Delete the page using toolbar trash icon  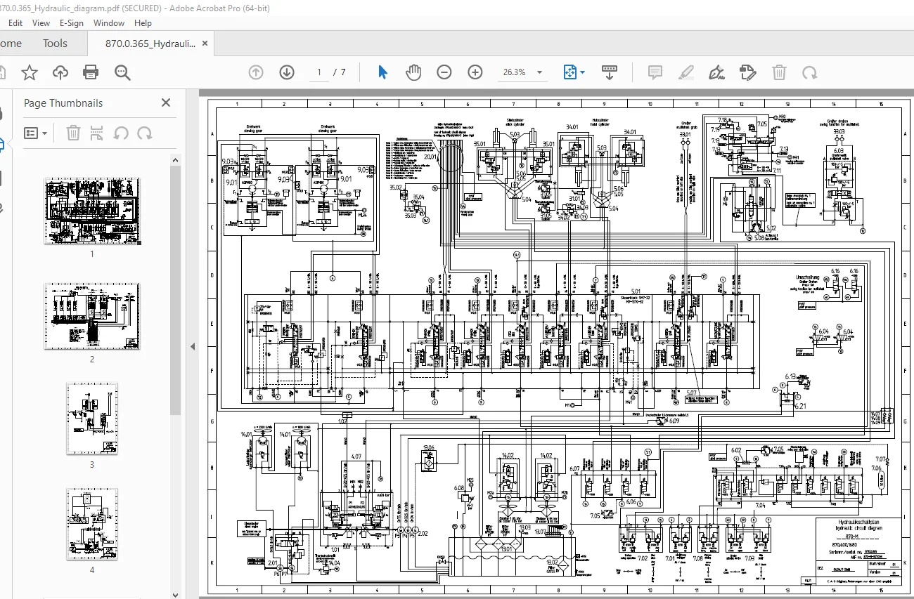click(779, 72)
